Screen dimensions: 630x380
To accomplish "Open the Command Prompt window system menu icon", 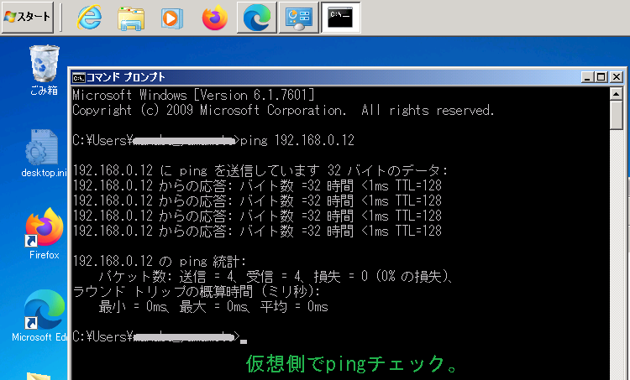I will (79, 76).
